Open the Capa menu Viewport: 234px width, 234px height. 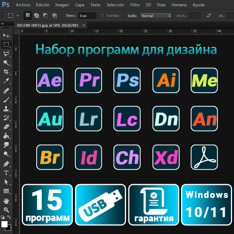[80, 5]
